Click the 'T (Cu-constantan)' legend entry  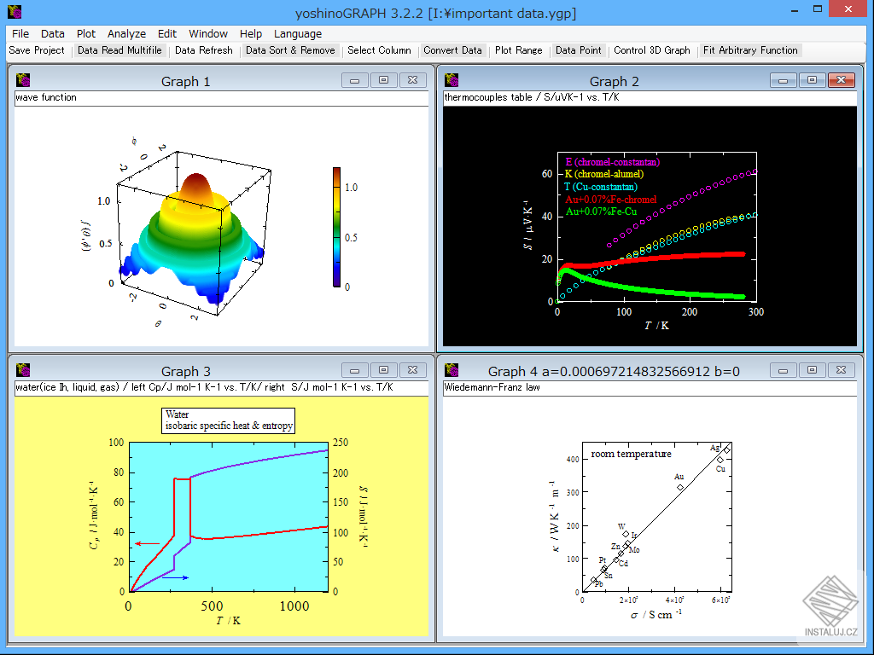pos(600,187)
